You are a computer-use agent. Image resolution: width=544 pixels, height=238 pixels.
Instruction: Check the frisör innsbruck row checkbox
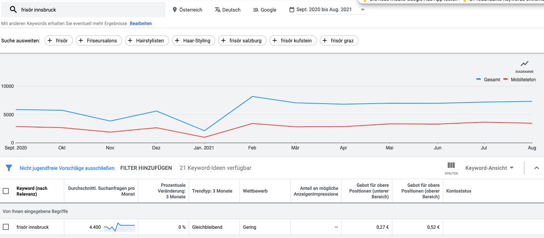(6, 227)
